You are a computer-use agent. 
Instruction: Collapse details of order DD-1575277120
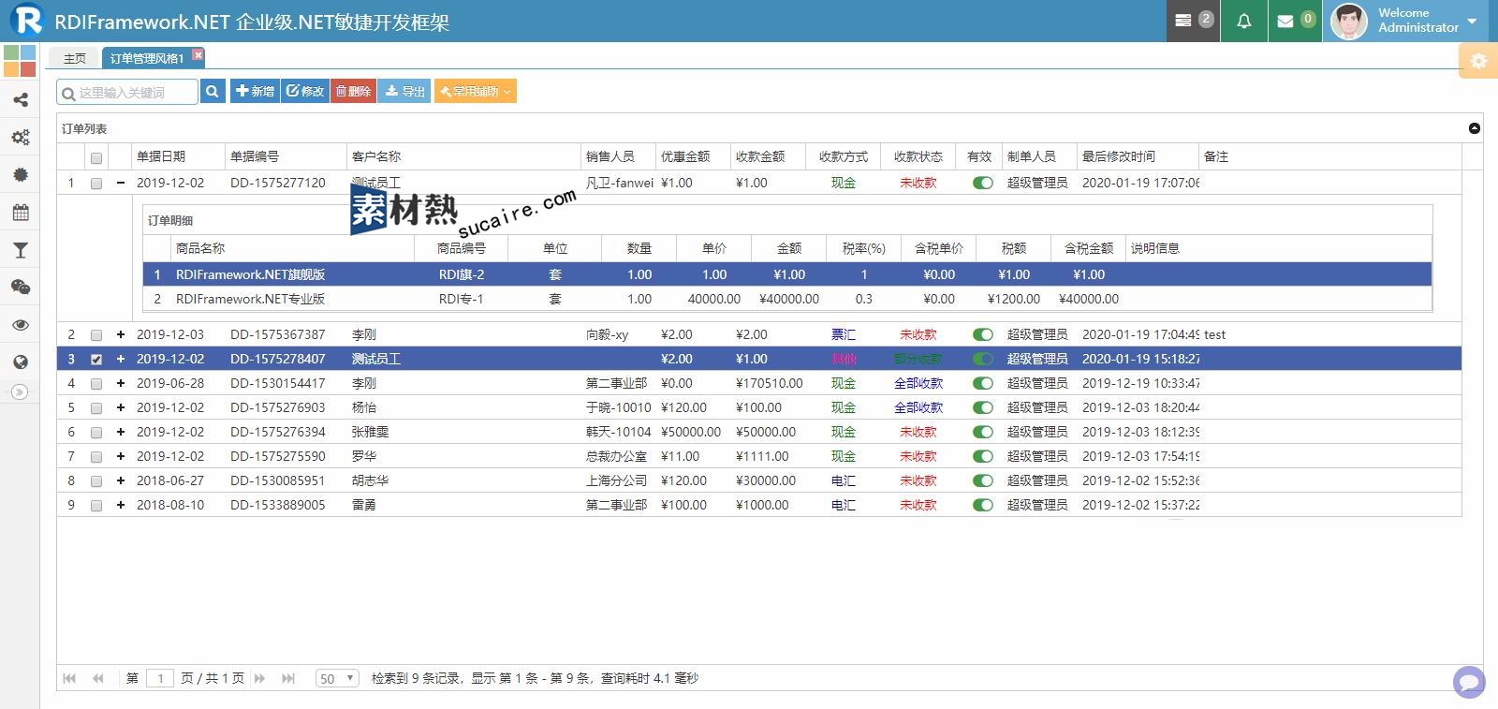click(x=121, y=183)
